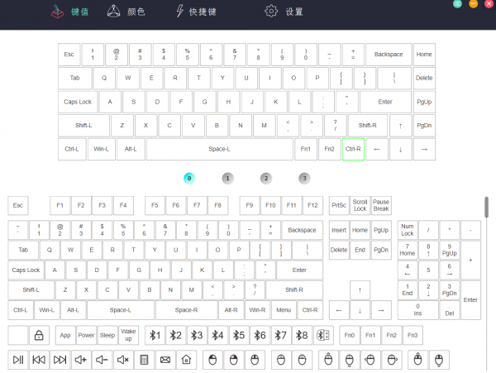
Task: Select the mouse cursor move up icon
Action: tap(328, 360)
